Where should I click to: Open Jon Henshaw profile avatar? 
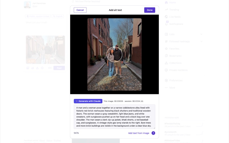27,5
